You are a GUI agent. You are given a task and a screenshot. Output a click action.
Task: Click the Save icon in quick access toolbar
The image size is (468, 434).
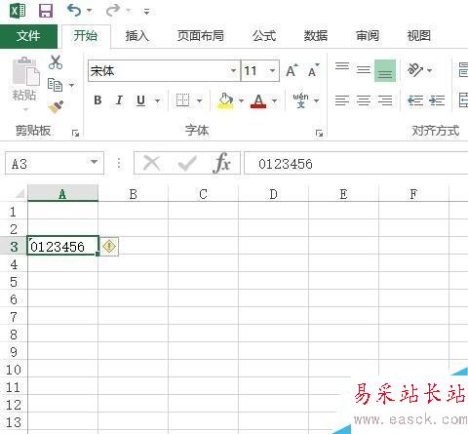click(x=46, y=11)
